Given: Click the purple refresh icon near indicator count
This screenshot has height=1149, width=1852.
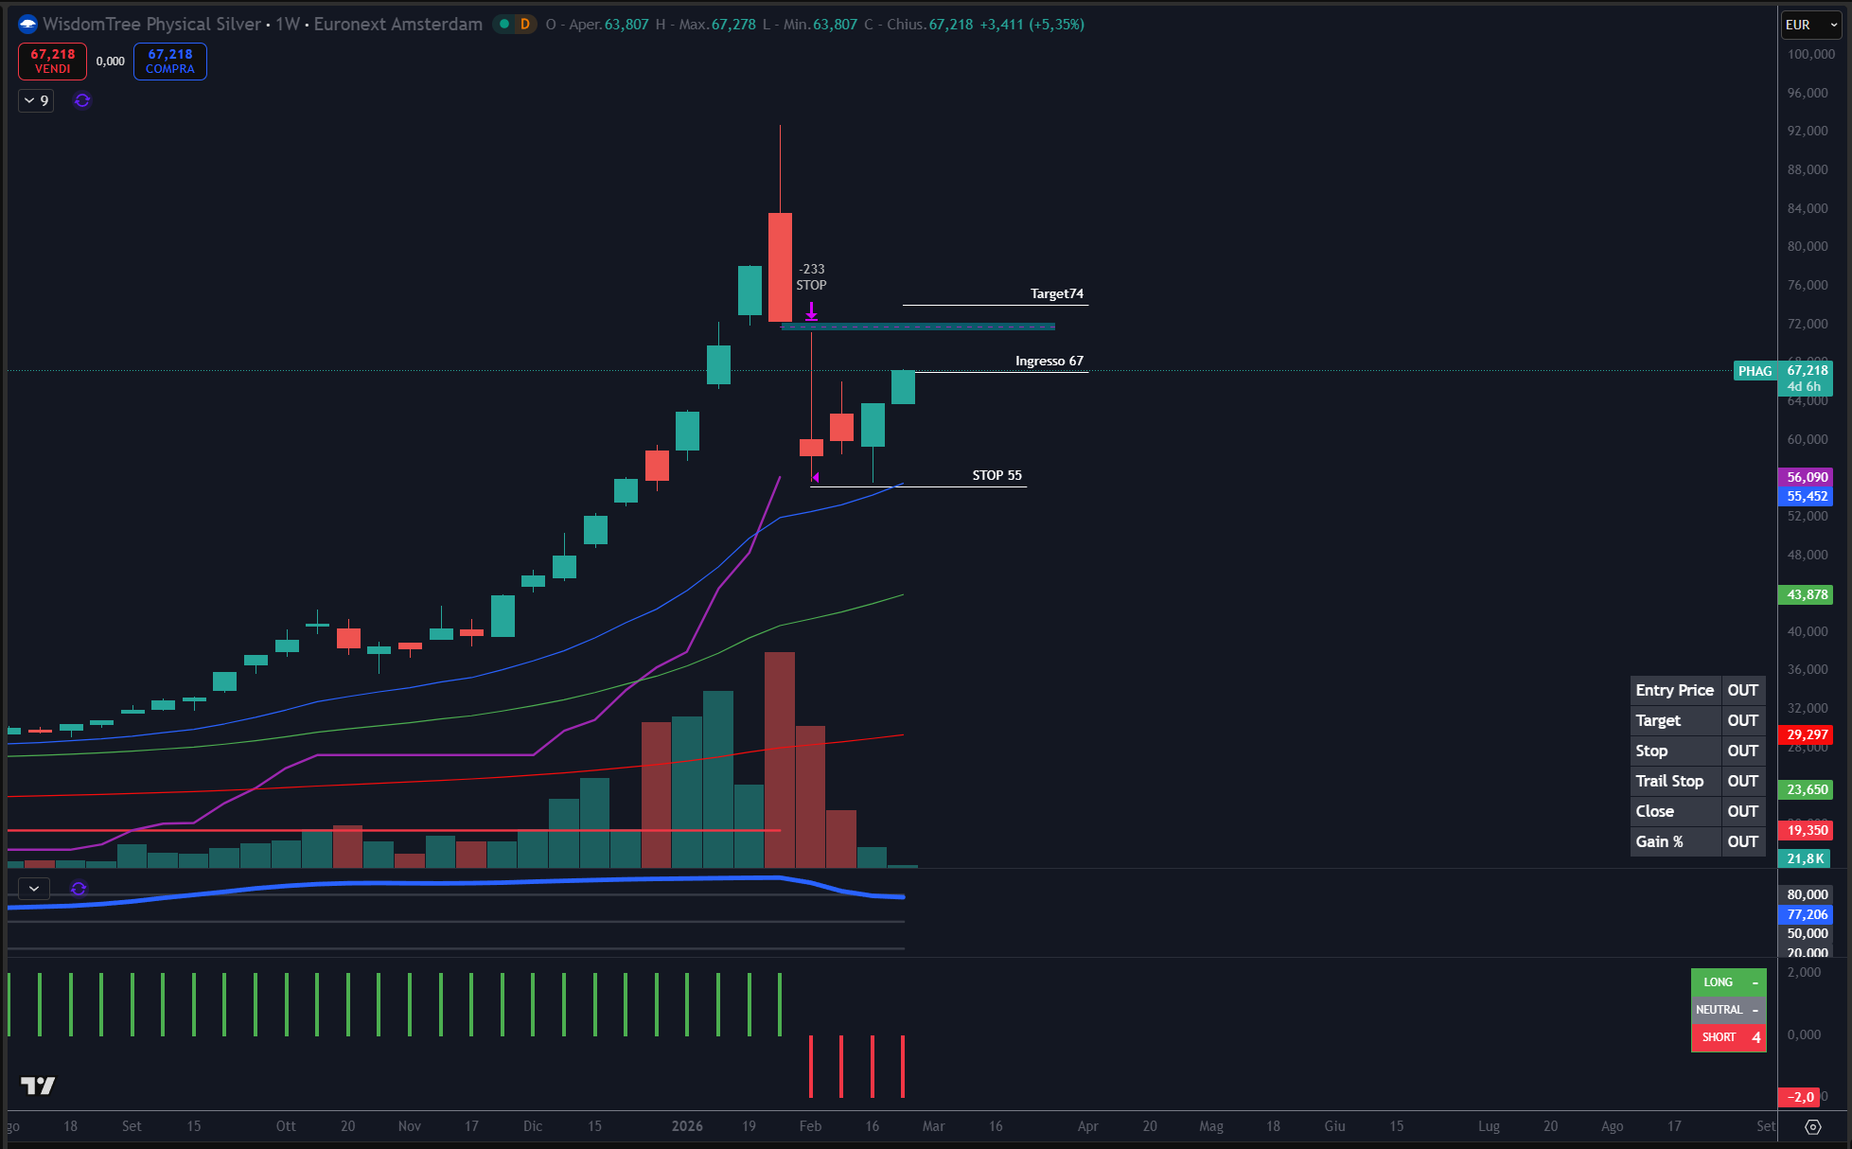Looking at the screenshot, I should click(x=82, y=100).
